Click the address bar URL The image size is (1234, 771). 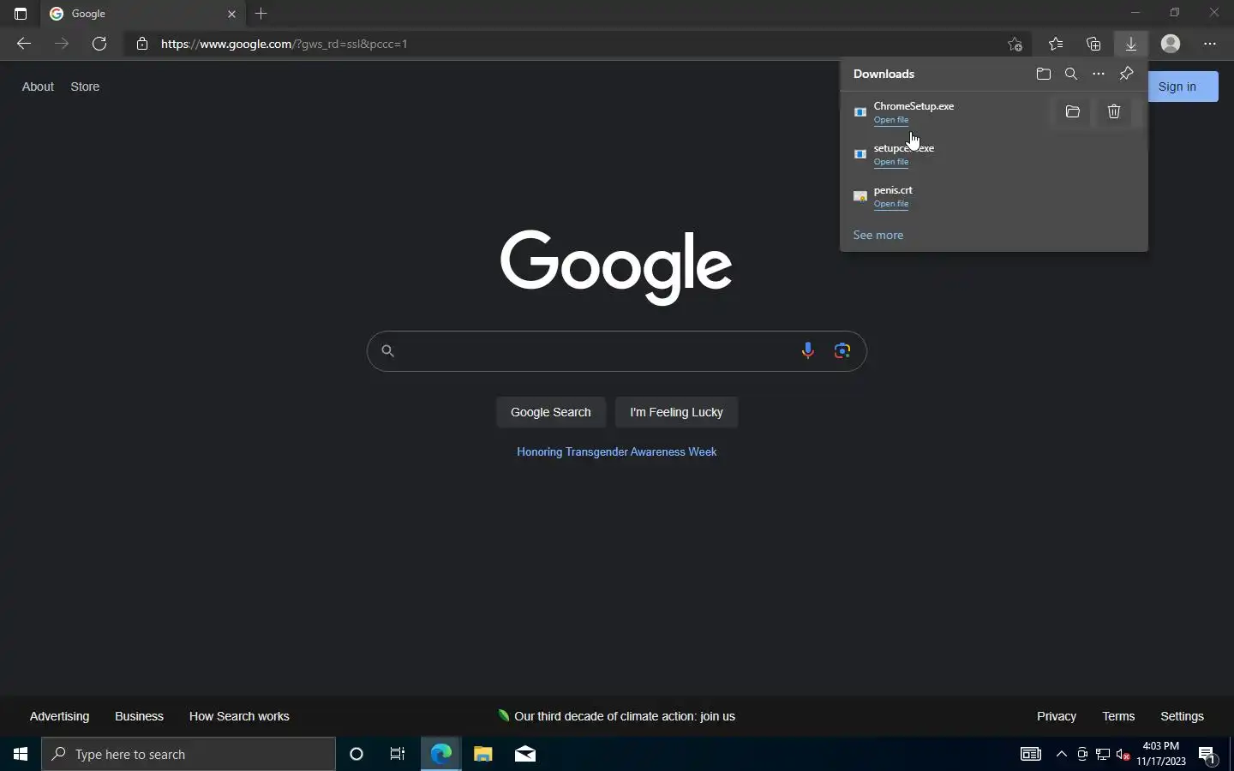285,44
